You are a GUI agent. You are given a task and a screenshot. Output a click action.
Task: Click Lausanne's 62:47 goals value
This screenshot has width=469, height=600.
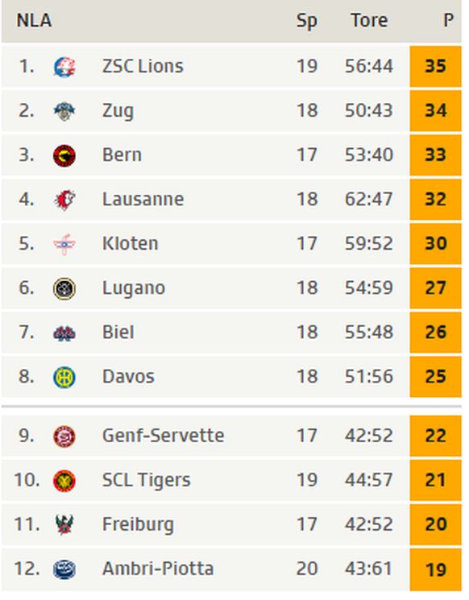pos(369,200)
